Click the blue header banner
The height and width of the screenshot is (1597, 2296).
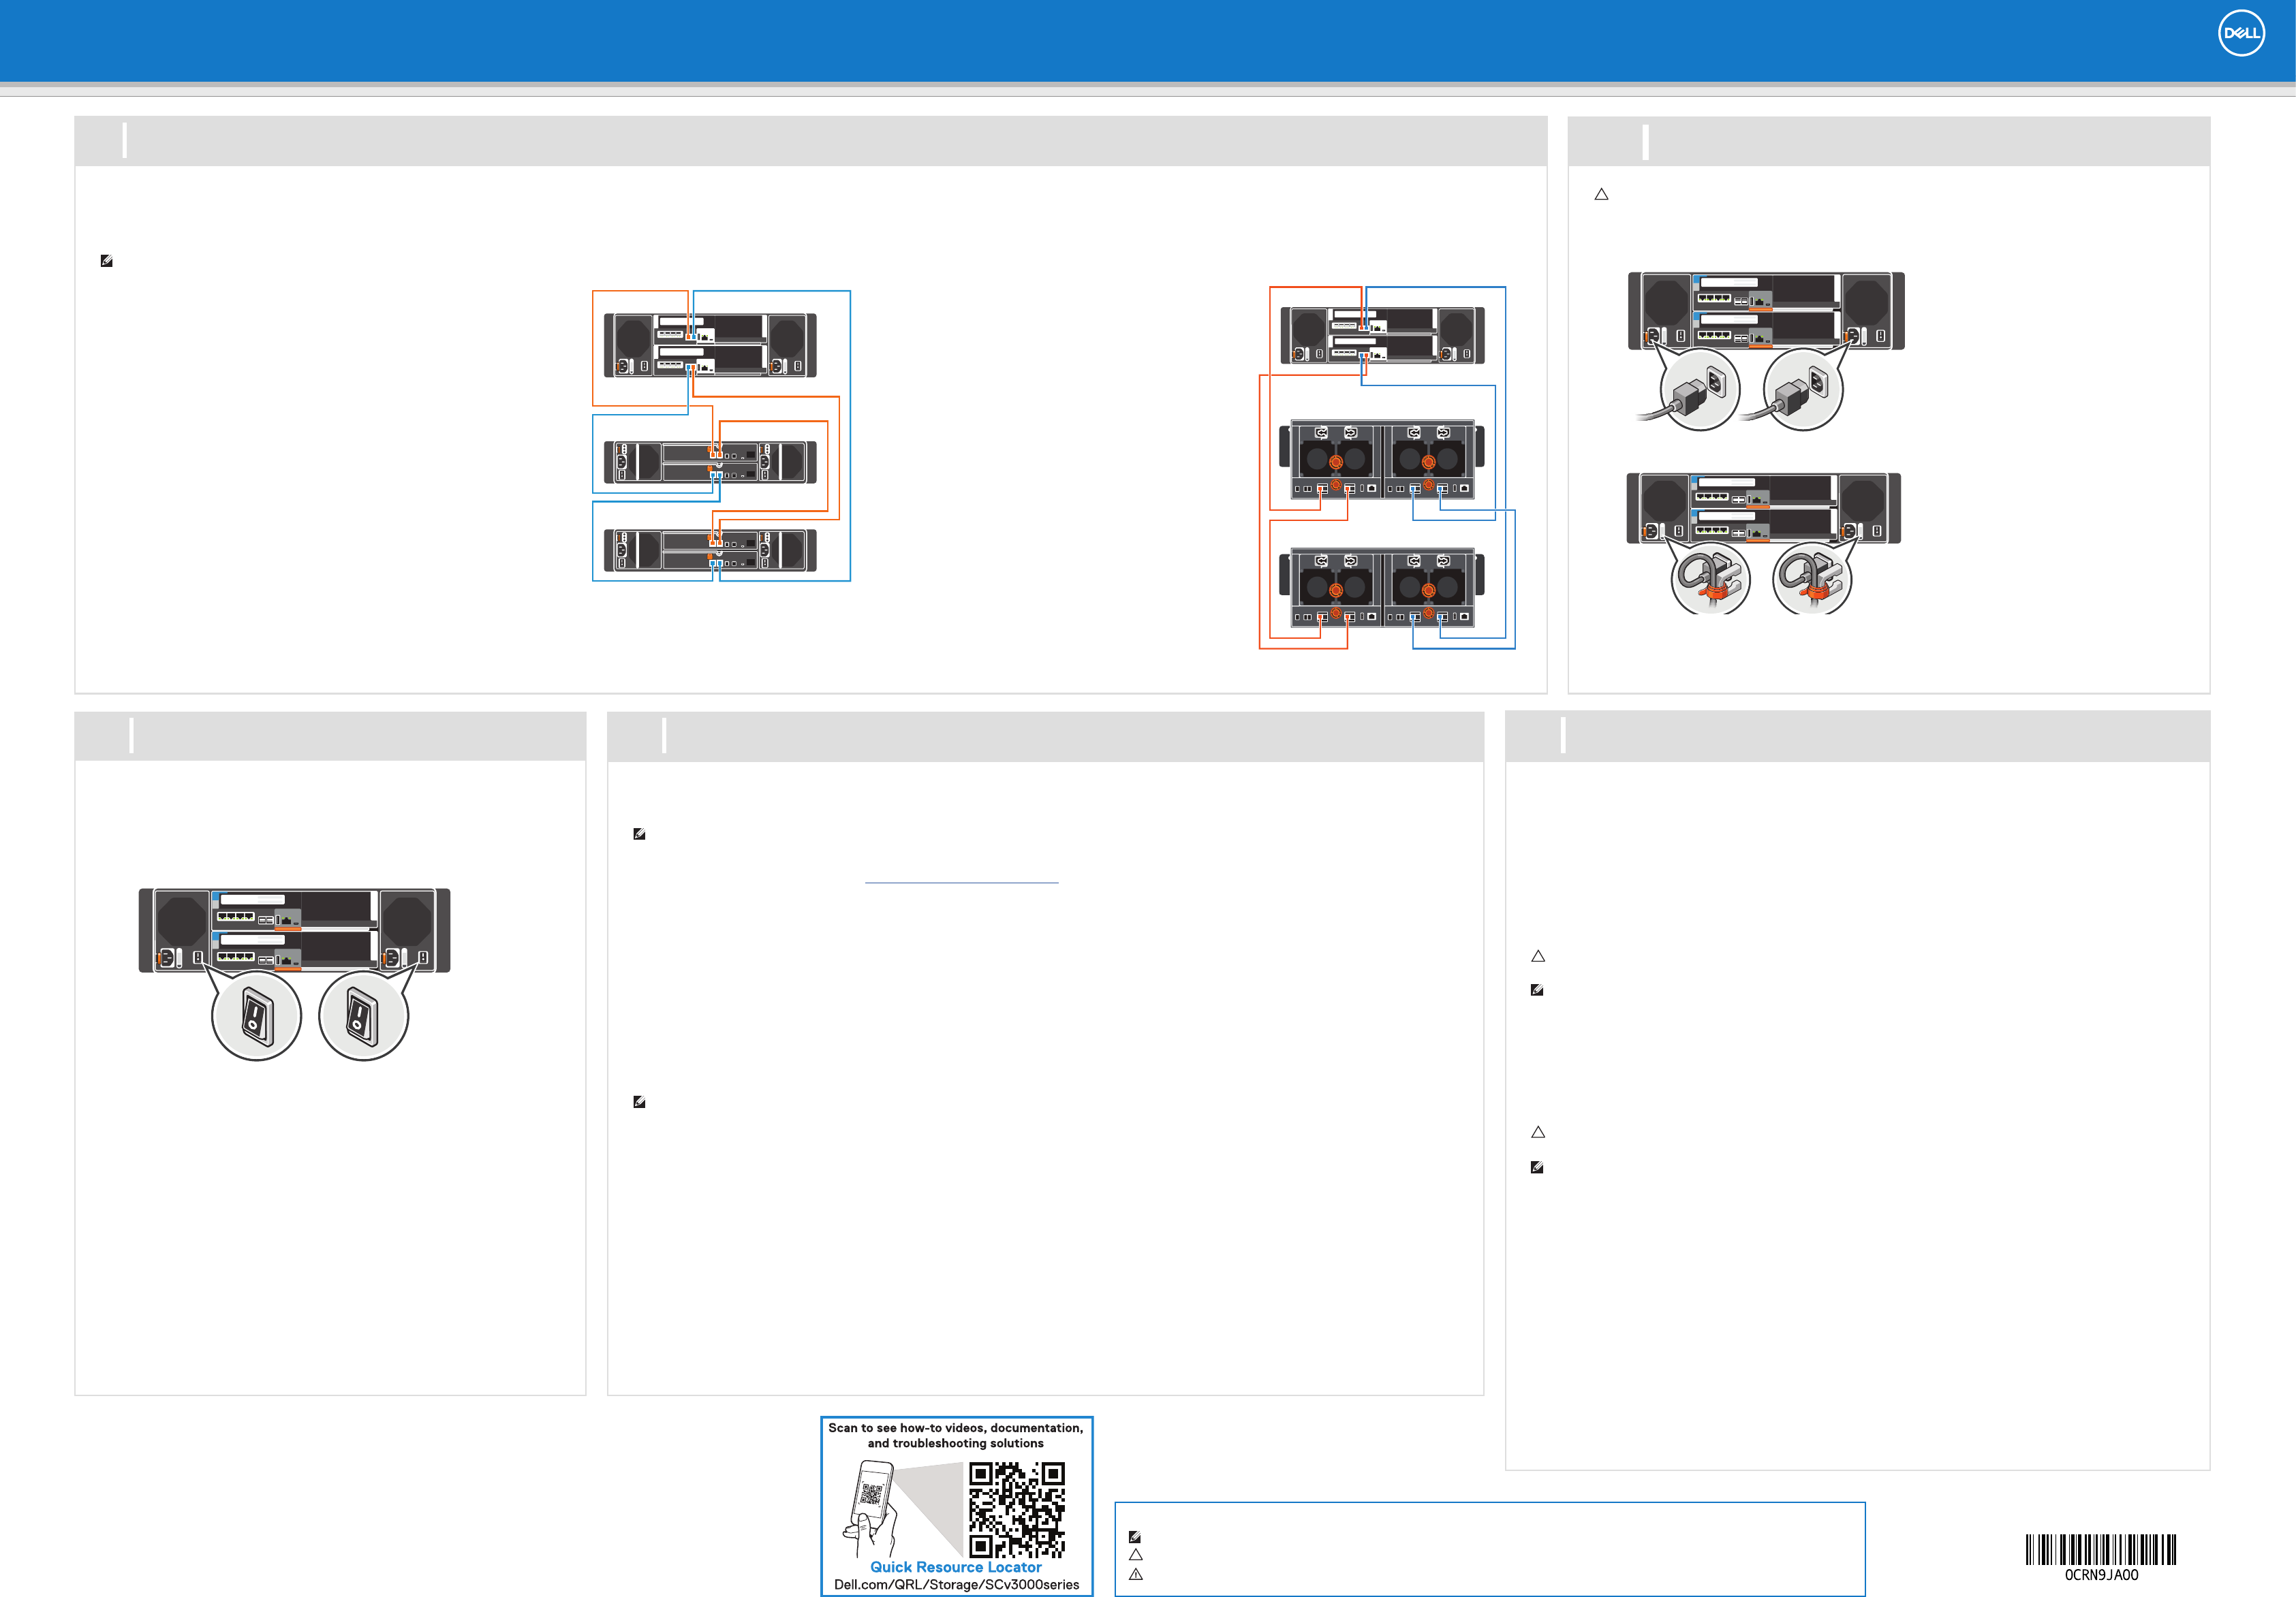point(1100,40)
